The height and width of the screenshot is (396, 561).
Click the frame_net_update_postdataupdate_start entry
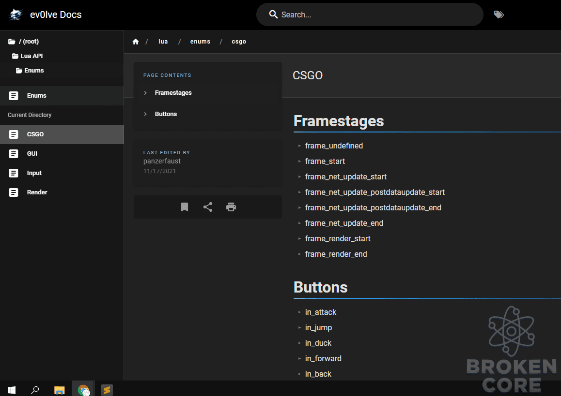pyautogui.click(x=374, y=192)
